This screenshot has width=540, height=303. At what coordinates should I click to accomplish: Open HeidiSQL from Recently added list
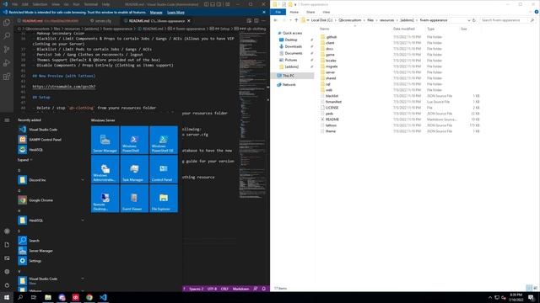click(51, 150)
